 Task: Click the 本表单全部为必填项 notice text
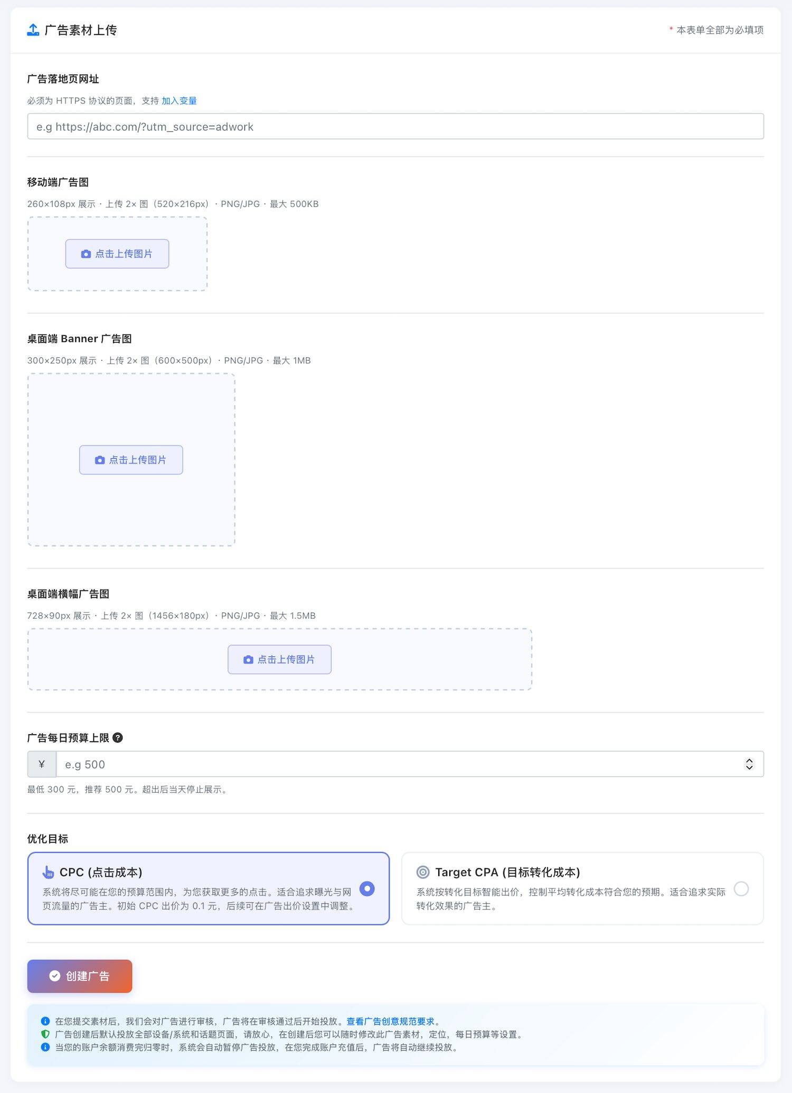720,30
